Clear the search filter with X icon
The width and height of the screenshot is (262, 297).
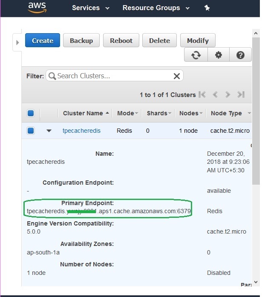pyautogui.click(x=177, y=76)
